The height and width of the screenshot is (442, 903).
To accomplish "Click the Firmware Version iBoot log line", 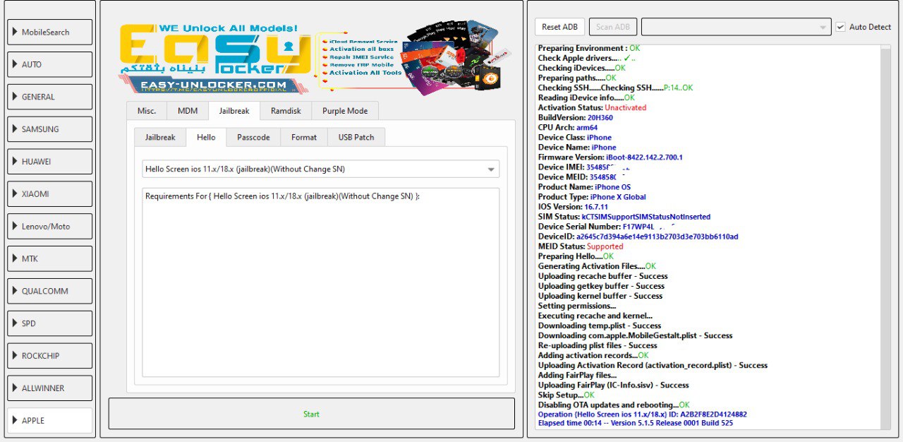I will (610, 157).
